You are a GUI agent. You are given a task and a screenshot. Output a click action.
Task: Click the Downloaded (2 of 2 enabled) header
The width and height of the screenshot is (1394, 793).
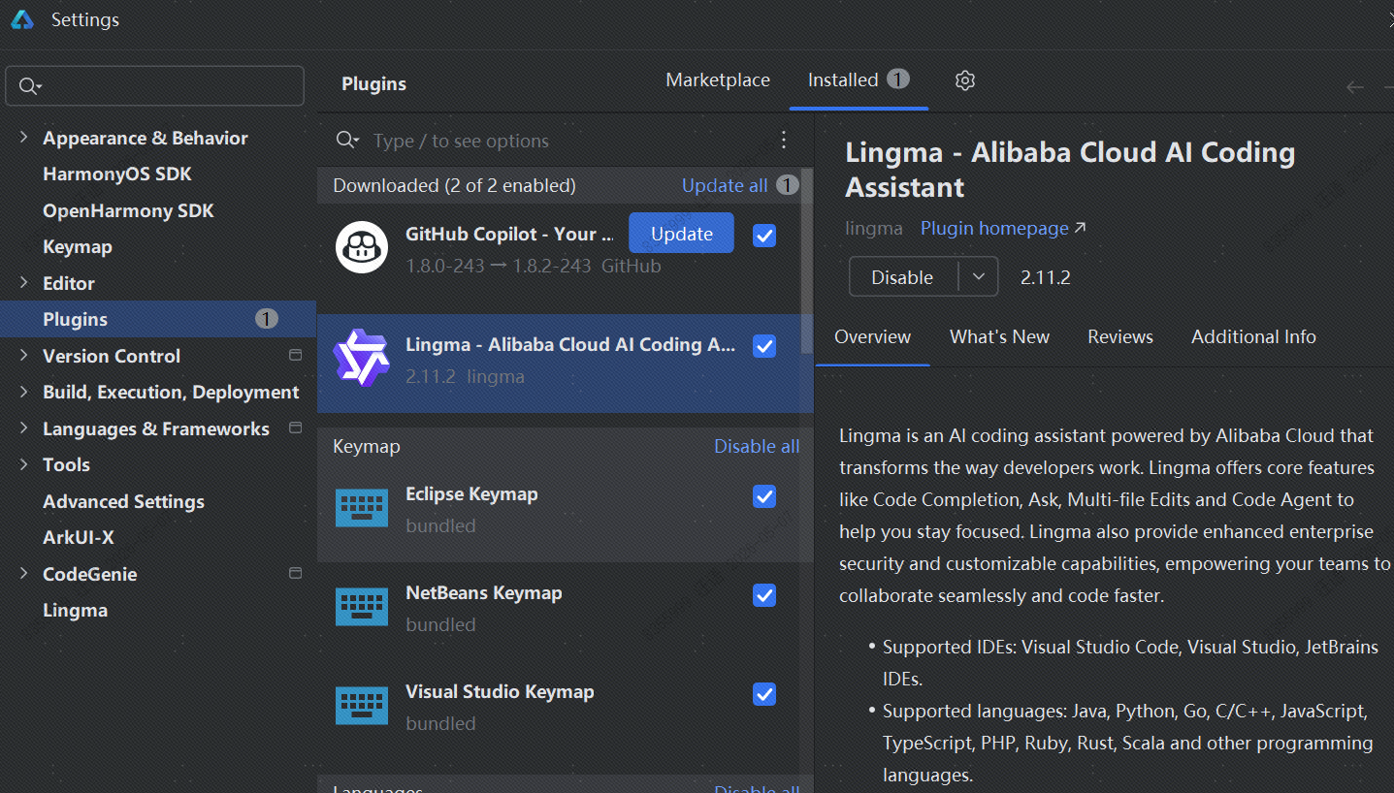[454, 185]
